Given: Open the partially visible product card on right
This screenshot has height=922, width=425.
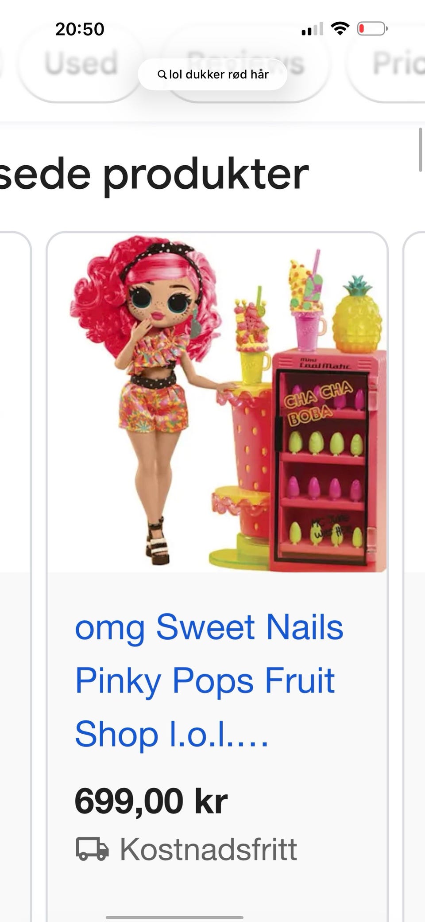Looking at the screenshot, I should (x=414, y=576).
